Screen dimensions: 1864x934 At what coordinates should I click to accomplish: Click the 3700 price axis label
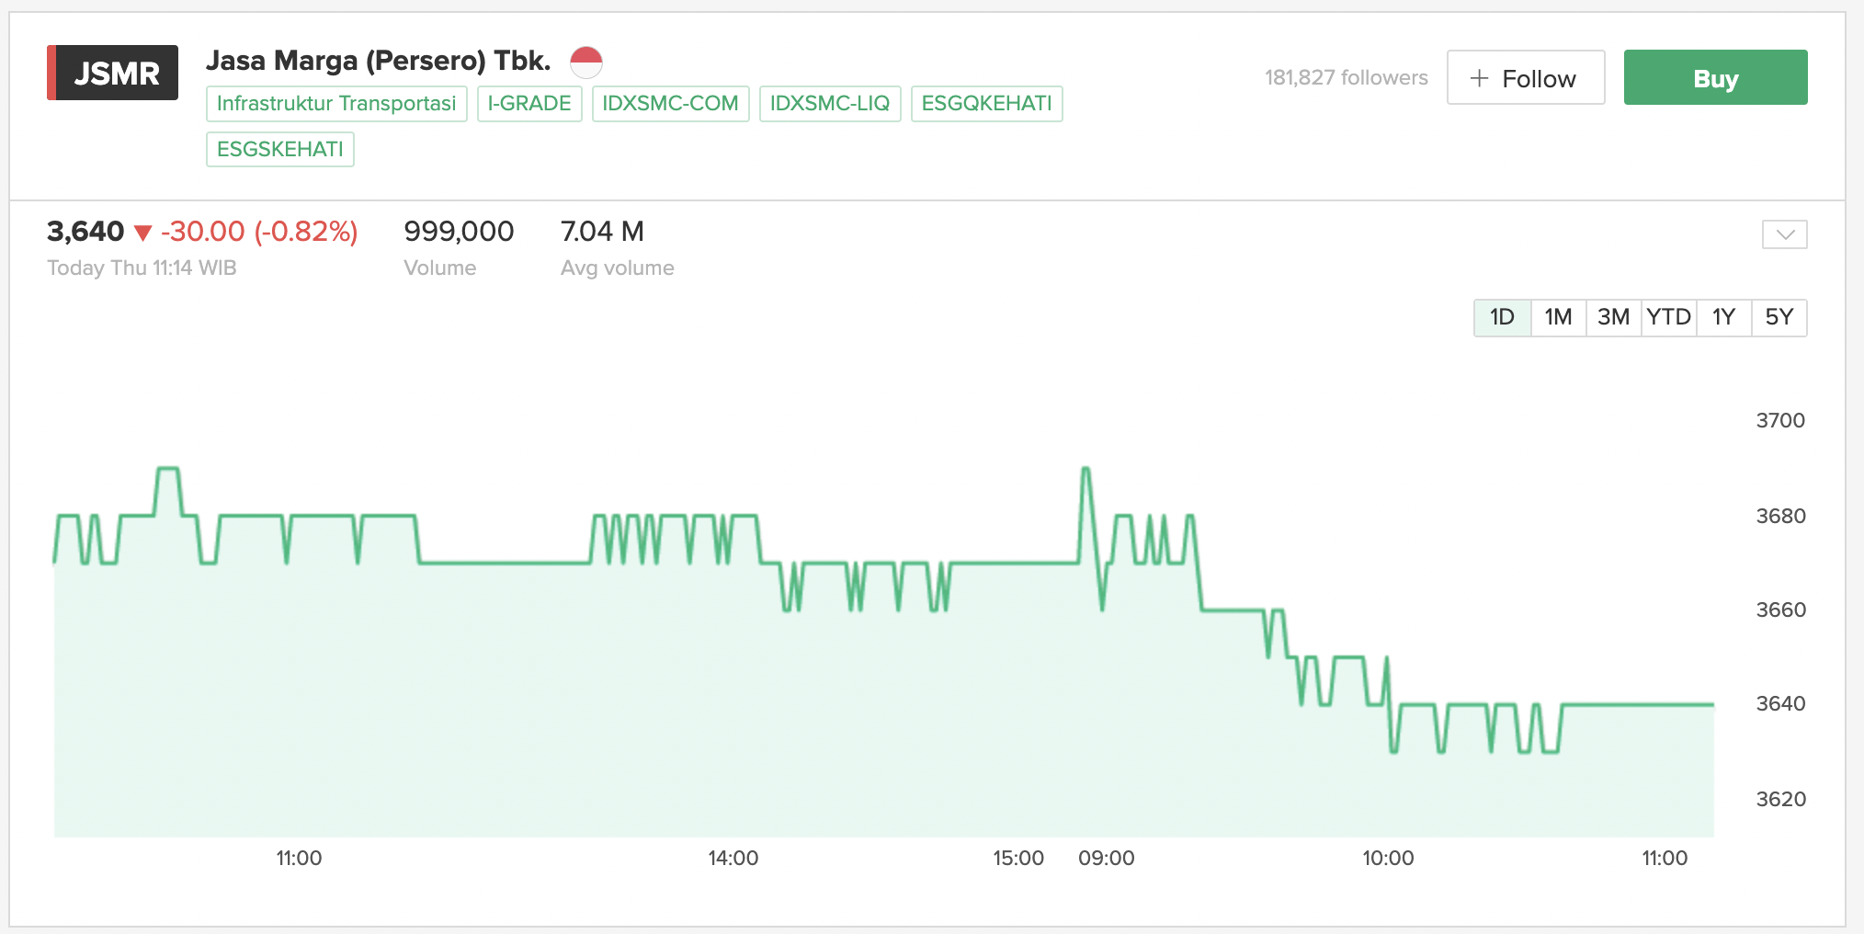[x=1780, y=421]
